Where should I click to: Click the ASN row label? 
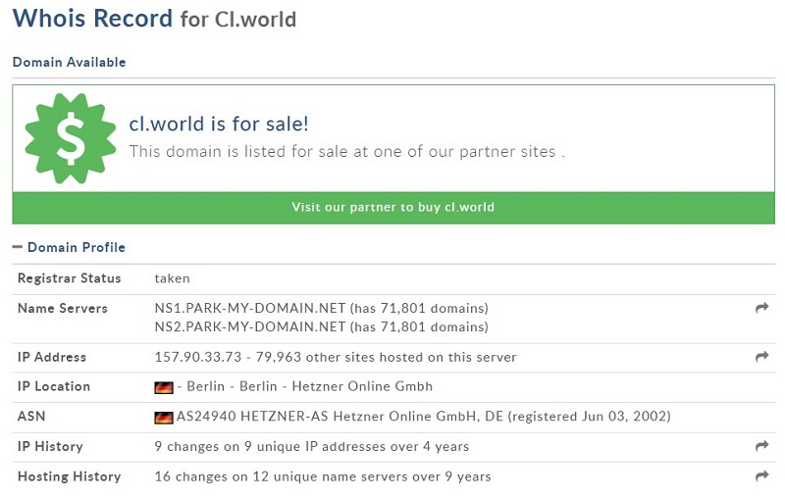[x=31, y=416]
